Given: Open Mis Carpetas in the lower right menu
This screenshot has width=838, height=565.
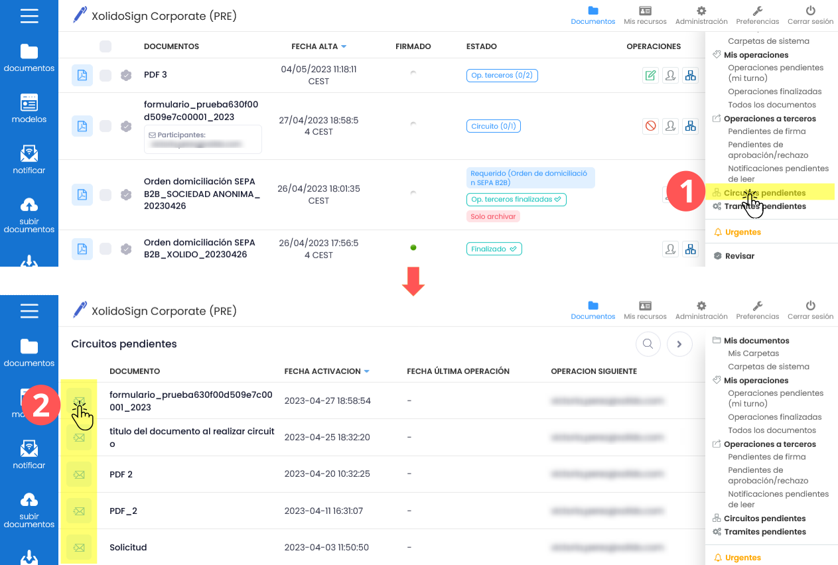Looking at the screenshot, I should pyautogui.click(x=754, y=353).
